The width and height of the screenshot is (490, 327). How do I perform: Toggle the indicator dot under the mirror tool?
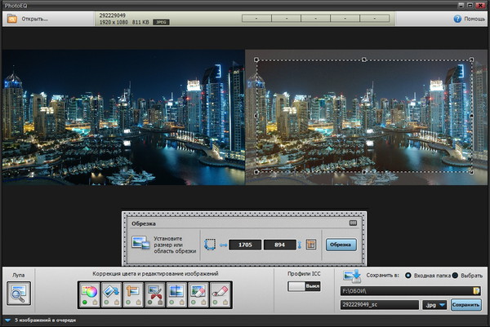(171, 302)
